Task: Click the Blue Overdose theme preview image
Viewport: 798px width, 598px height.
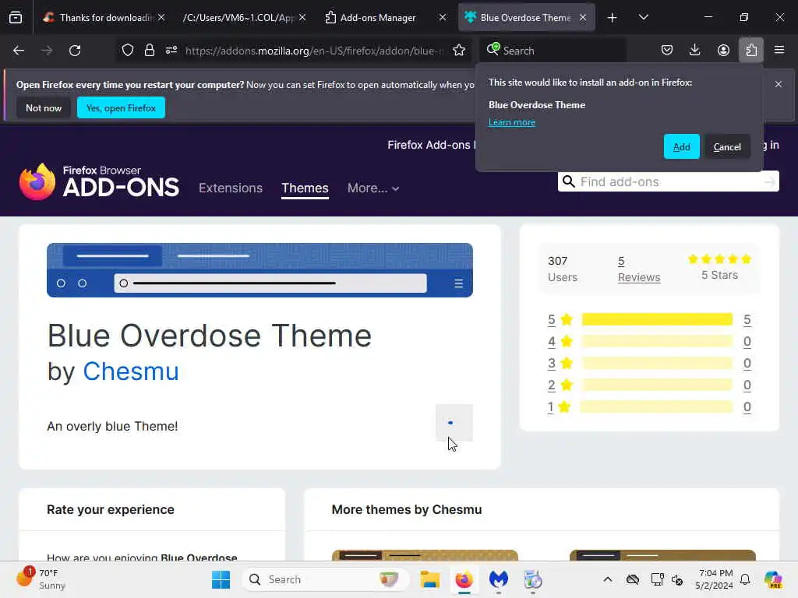Action: 260,270
